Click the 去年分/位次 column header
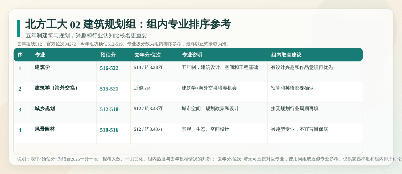 pos(148,55)
